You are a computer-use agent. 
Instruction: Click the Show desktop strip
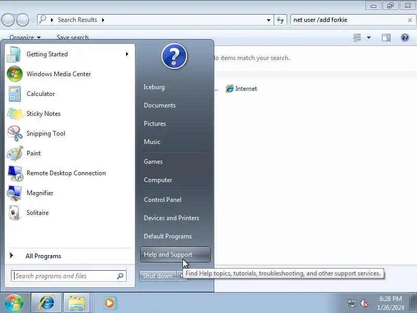coord(413,303)
